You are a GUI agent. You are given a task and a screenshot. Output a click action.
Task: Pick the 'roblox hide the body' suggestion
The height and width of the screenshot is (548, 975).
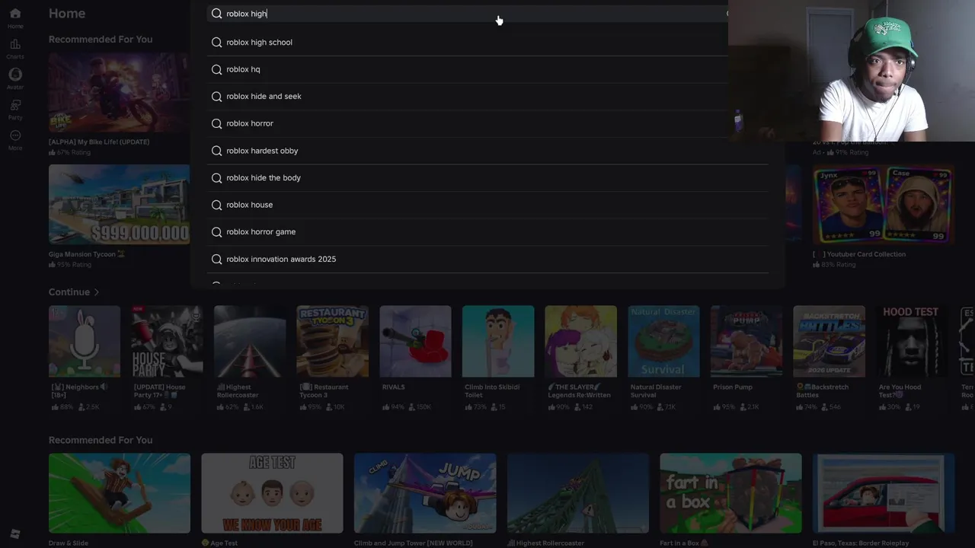(488, 177)
